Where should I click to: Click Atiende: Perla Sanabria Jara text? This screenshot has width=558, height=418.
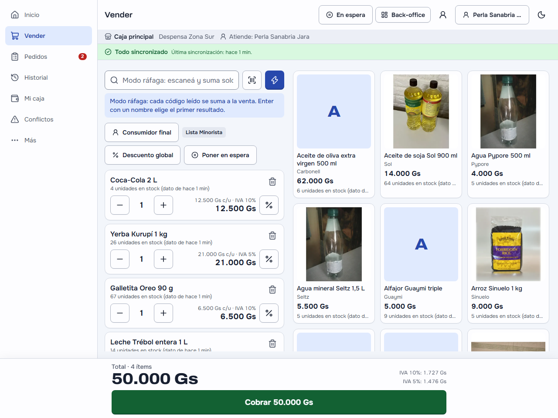click(x=269, y=37)
